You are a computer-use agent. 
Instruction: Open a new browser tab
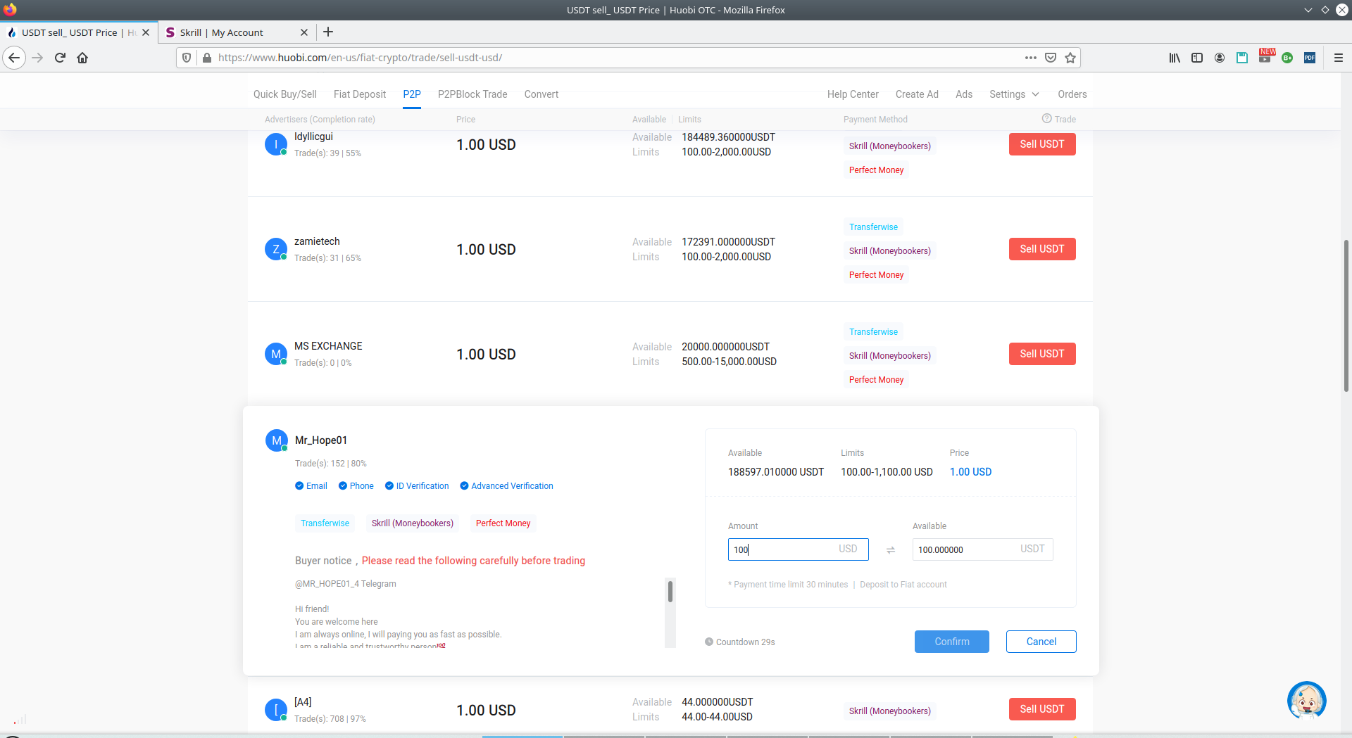click(328, 32)
